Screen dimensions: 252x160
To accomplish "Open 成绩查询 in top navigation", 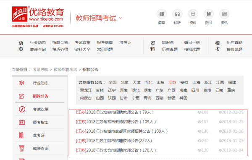I will click(38, 50).
